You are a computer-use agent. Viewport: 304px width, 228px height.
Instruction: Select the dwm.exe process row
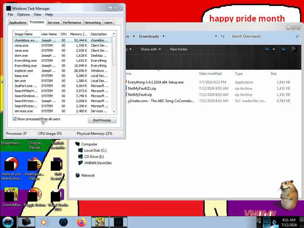(x=62, y=56)
